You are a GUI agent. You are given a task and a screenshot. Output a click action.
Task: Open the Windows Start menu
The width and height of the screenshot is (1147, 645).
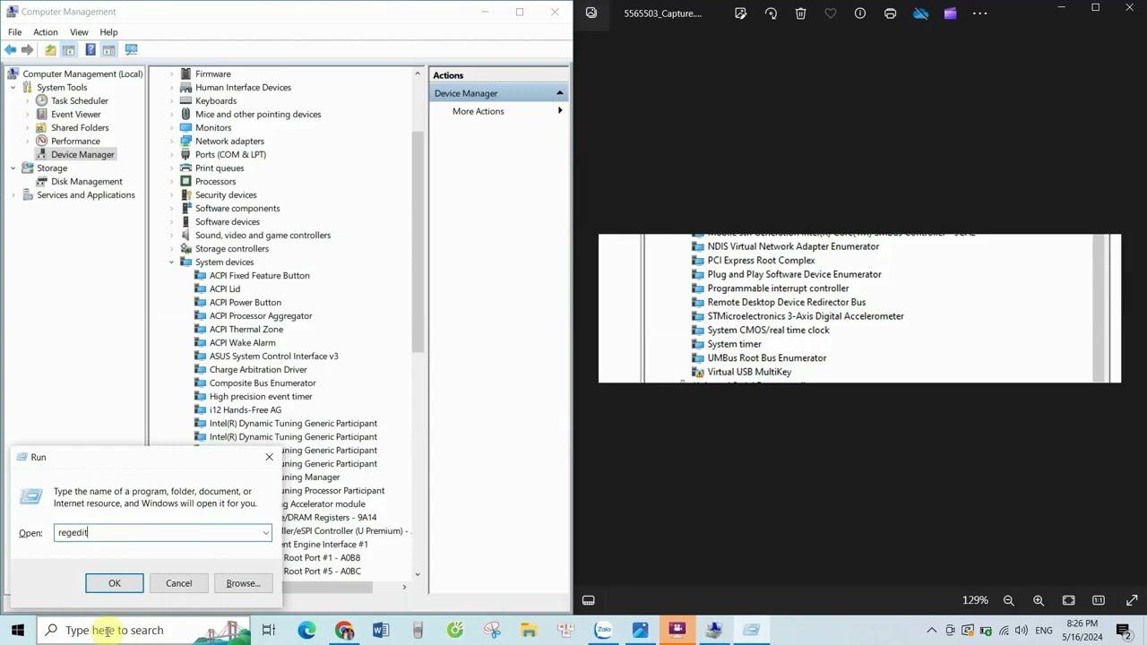[x=18, y=630]
